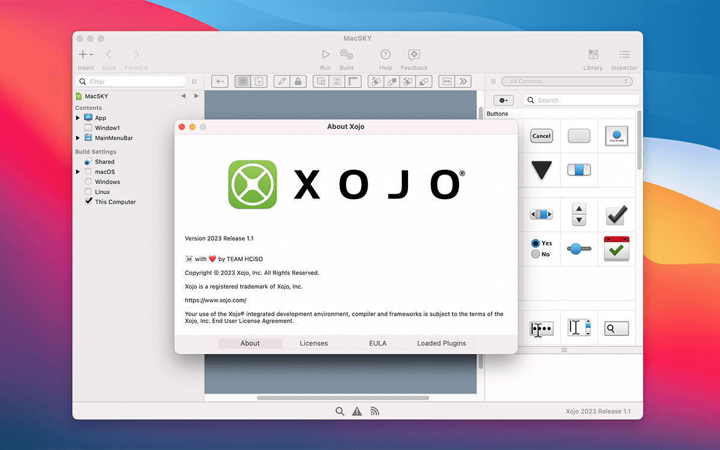Click the Library vertical scrollbar
Screen dimensions: 720x450
pos(639,139)
